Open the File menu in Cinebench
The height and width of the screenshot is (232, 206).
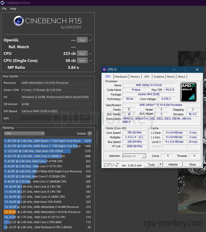coord(4,9)
